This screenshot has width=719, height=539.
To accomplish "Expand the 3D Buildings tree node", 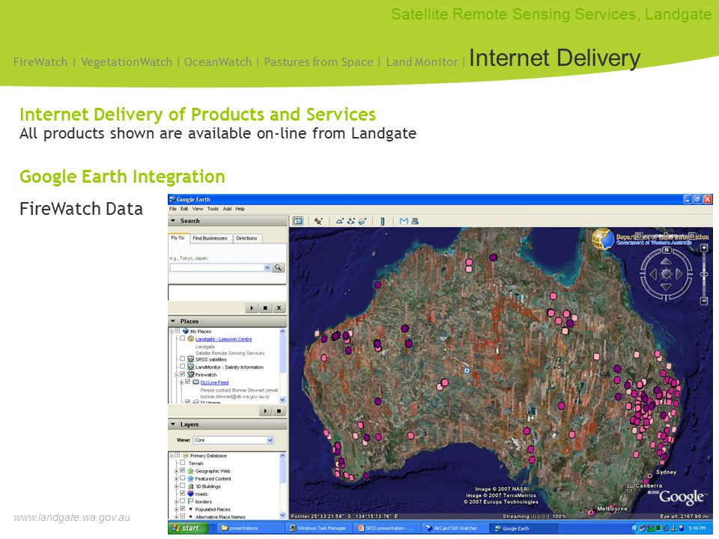I will tap(177, 486).
